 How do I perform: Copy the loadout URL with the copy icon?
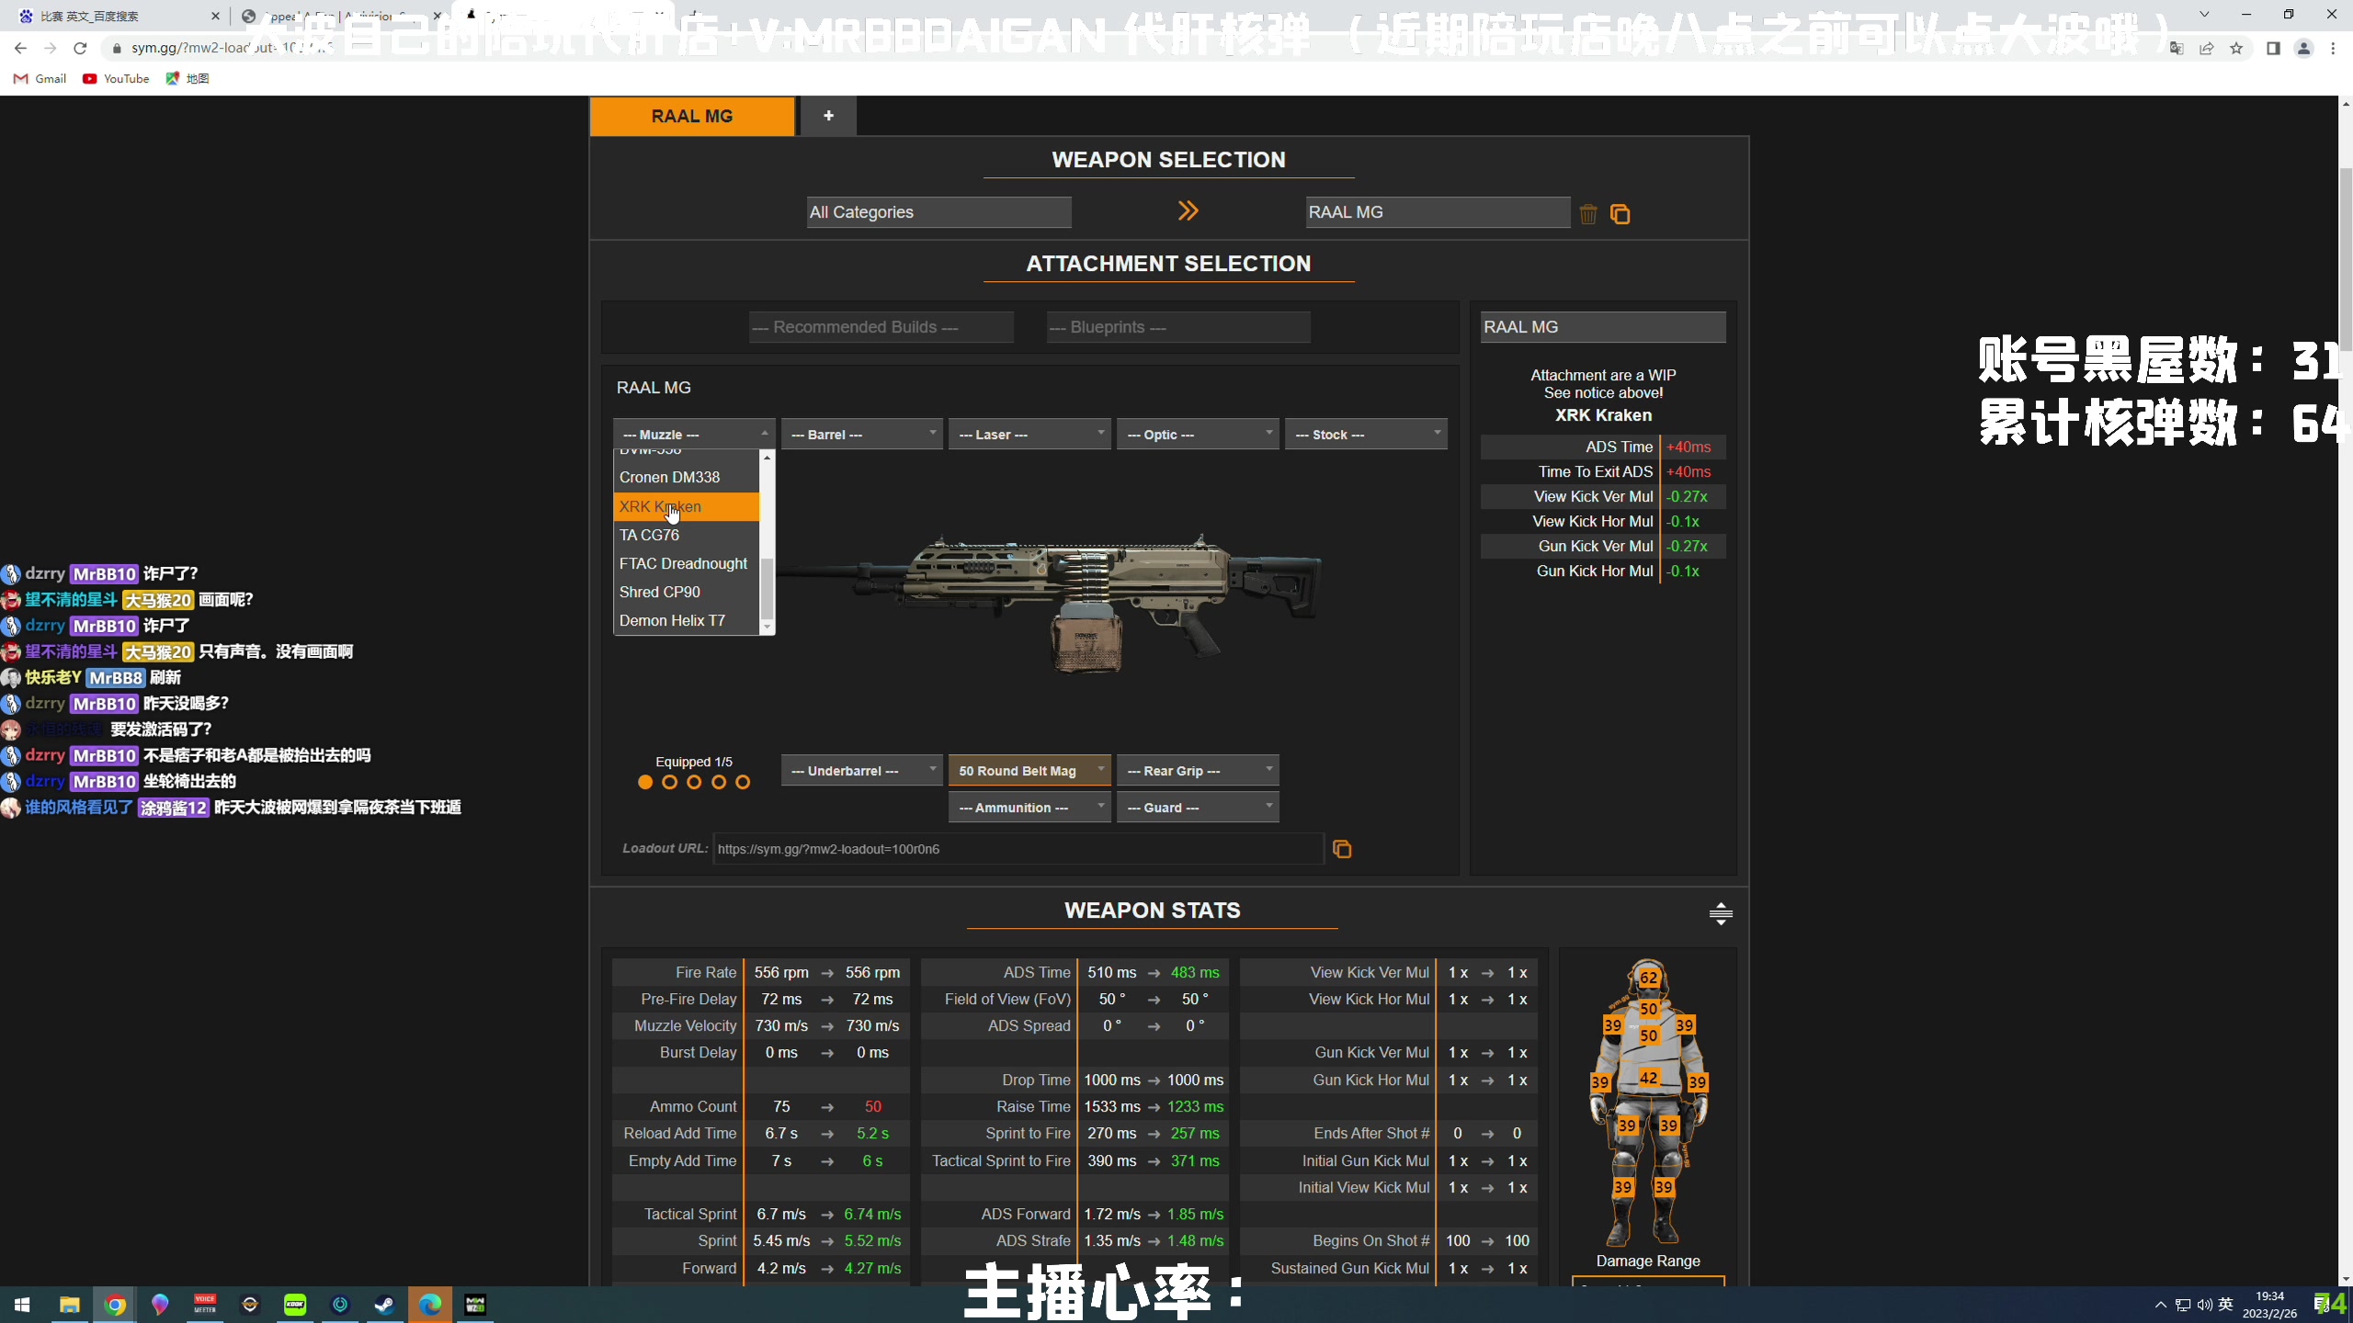pos(1342,849)
